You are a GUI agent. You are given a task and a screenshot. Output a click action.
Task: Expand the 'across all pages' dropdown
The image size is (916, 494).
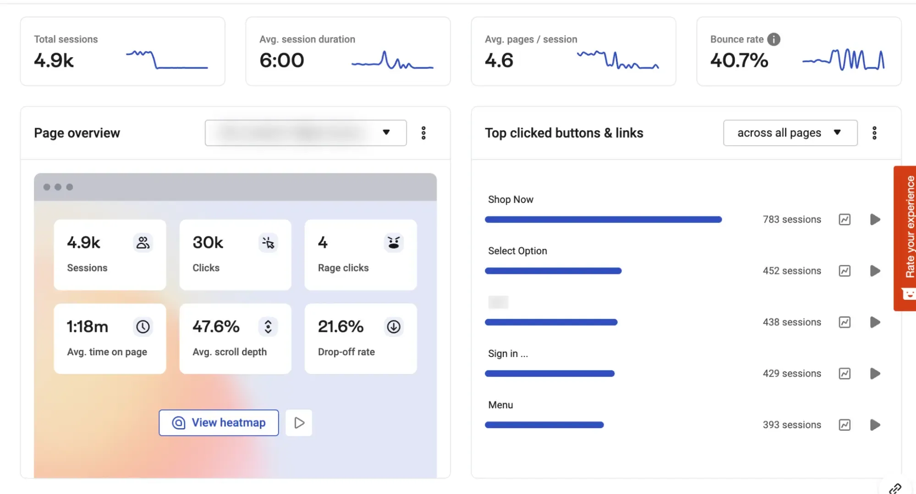coord(790,133)
